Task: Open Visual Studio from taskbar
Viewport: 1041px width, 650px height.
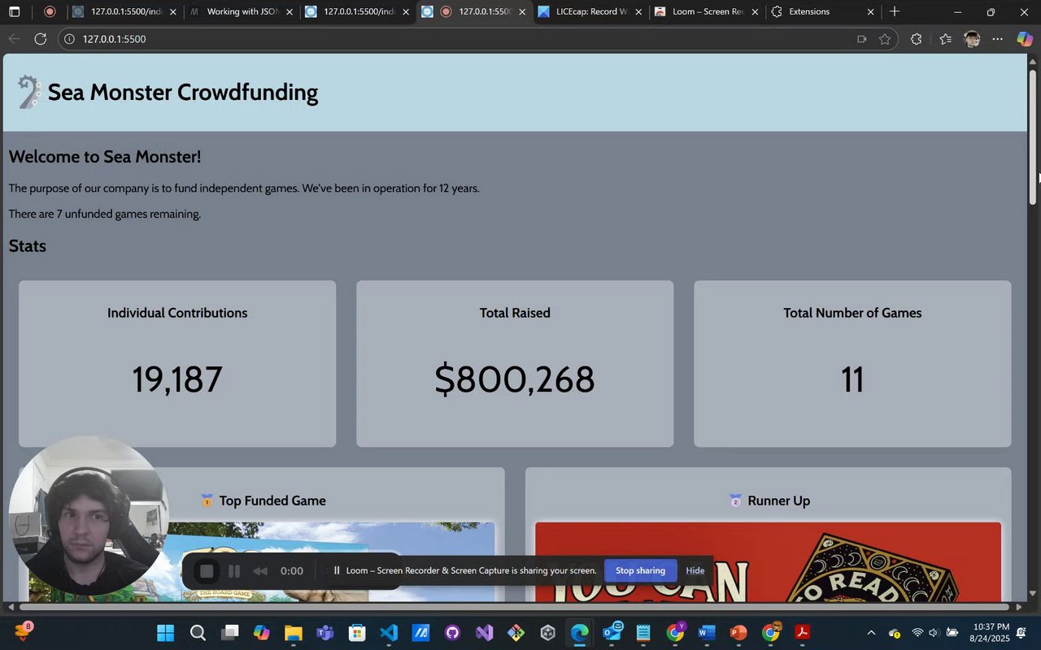Action: pos(485,633)
